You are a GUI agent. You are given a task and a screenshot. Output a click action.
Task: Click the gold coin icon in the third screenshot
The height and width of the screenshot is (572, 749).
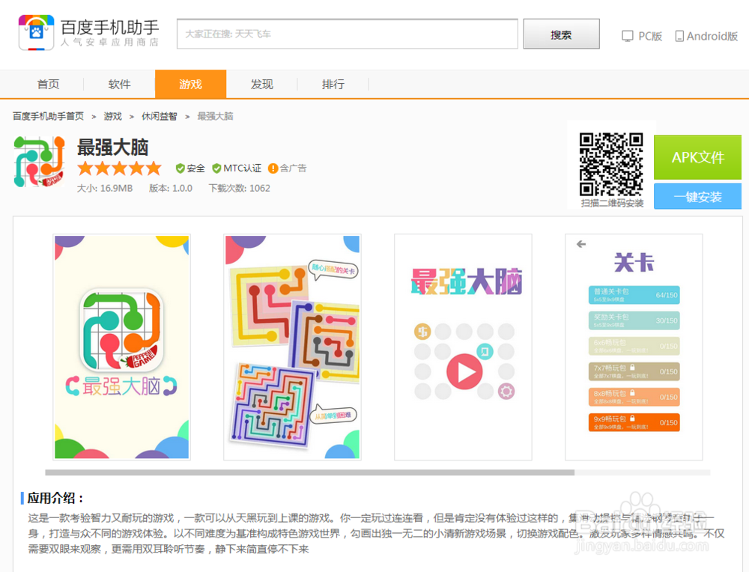[422, 332]
